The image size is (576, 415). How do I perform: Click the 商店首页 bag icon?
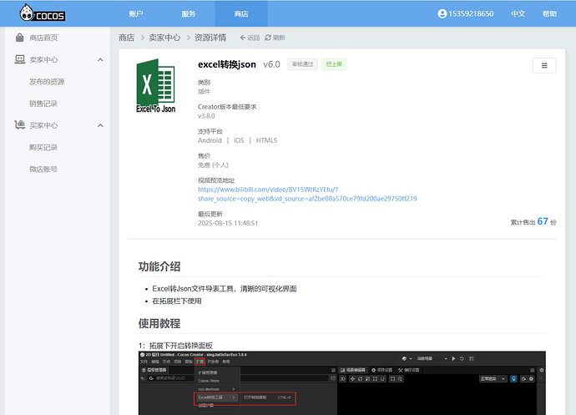tap(19, 38)
